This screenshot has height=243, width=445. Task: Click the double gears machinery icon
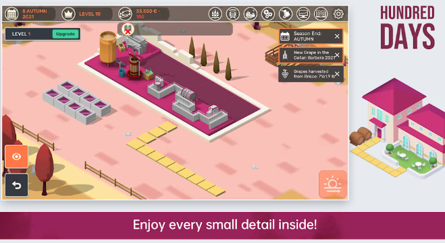tap(268, 13)
